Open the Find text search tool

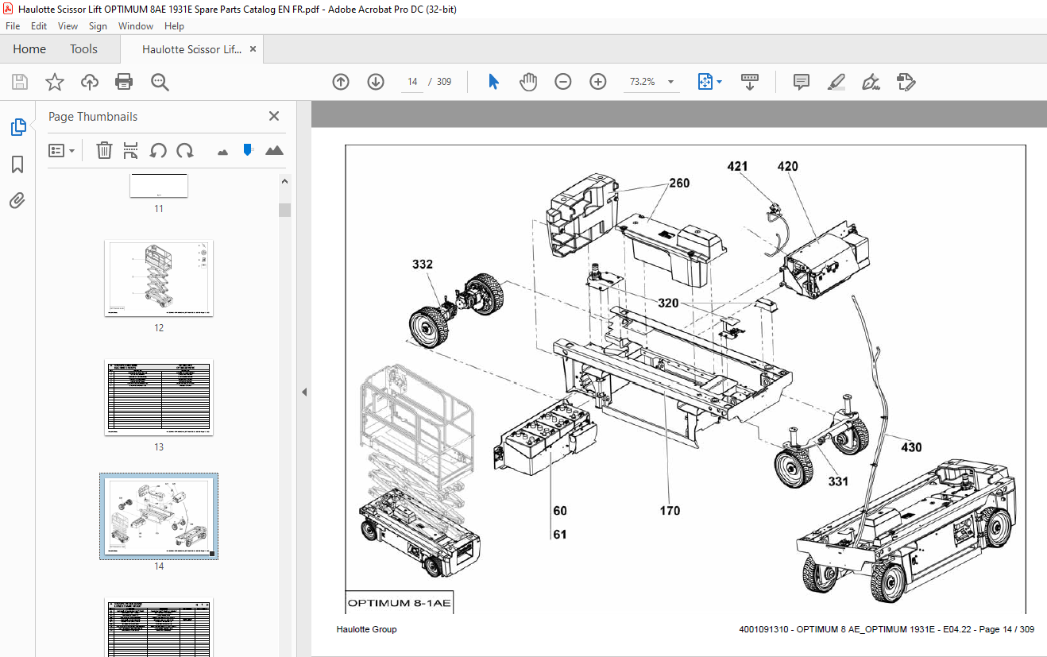click(160, 82)
